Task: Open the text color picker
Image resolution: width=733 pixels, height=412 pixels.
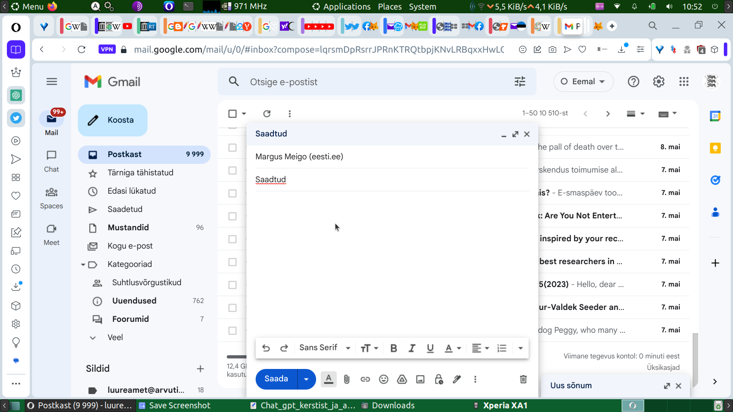Action: point(453,348)
